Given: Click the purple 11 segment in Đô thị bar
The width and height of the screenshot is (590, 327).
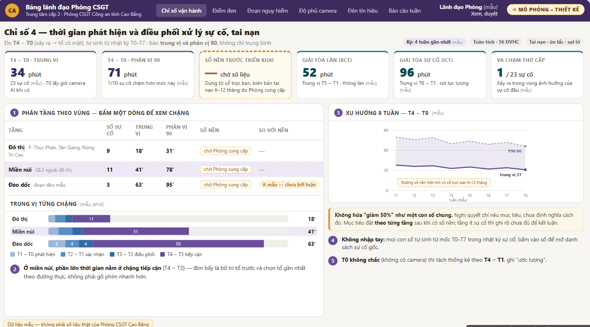Looking at the screenshot, I should click(x=91, y=219).
